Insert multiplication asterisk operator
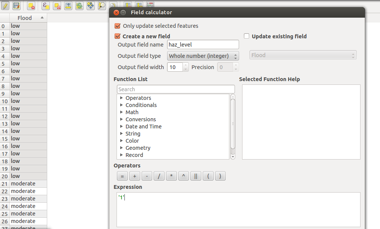 (x=171, y=176)
